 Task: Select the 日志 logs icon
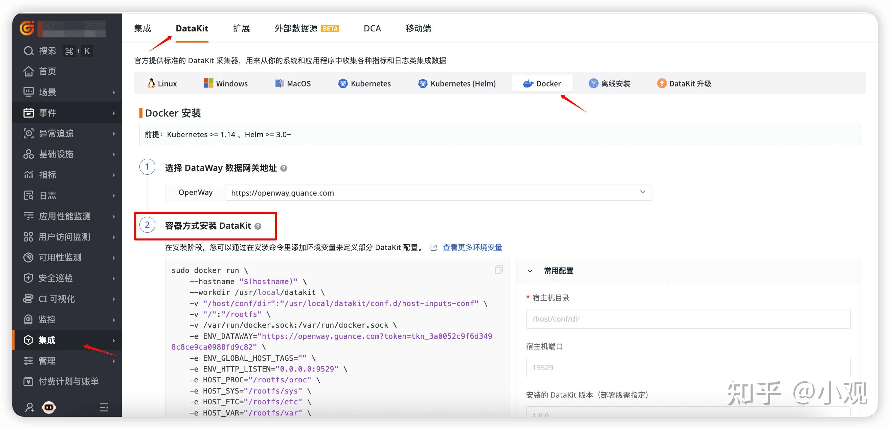tap(29, 196)
